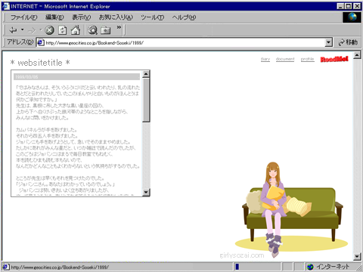
Task: Open the ファイル(F) menu
Action: pos(23,17)
